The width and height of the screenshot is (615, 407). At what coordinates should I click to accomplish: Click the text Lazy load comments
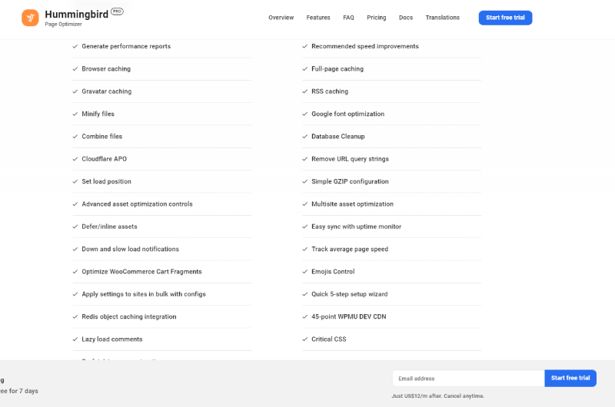click(112, 339)
